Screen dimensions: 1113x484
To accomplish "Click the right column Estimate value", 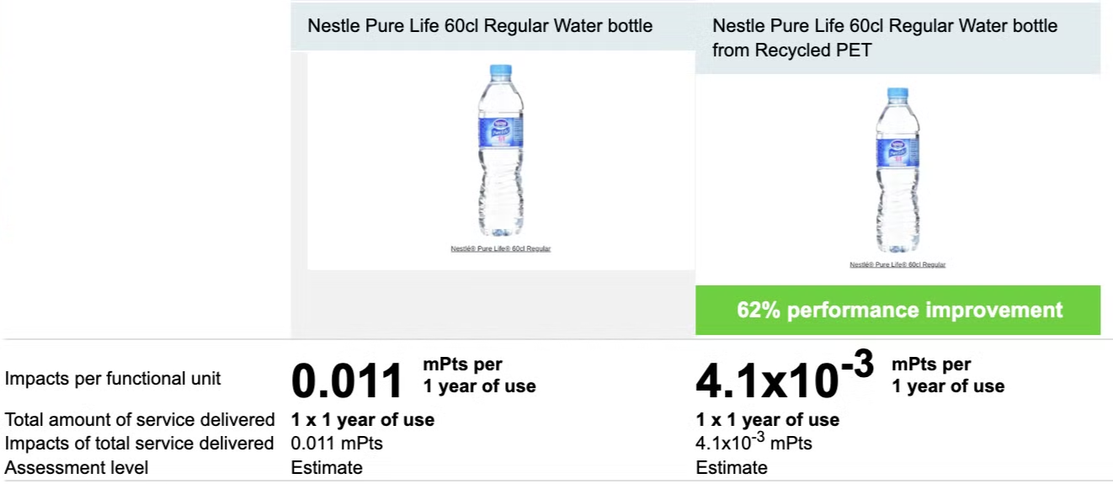I will pos(732,468).
